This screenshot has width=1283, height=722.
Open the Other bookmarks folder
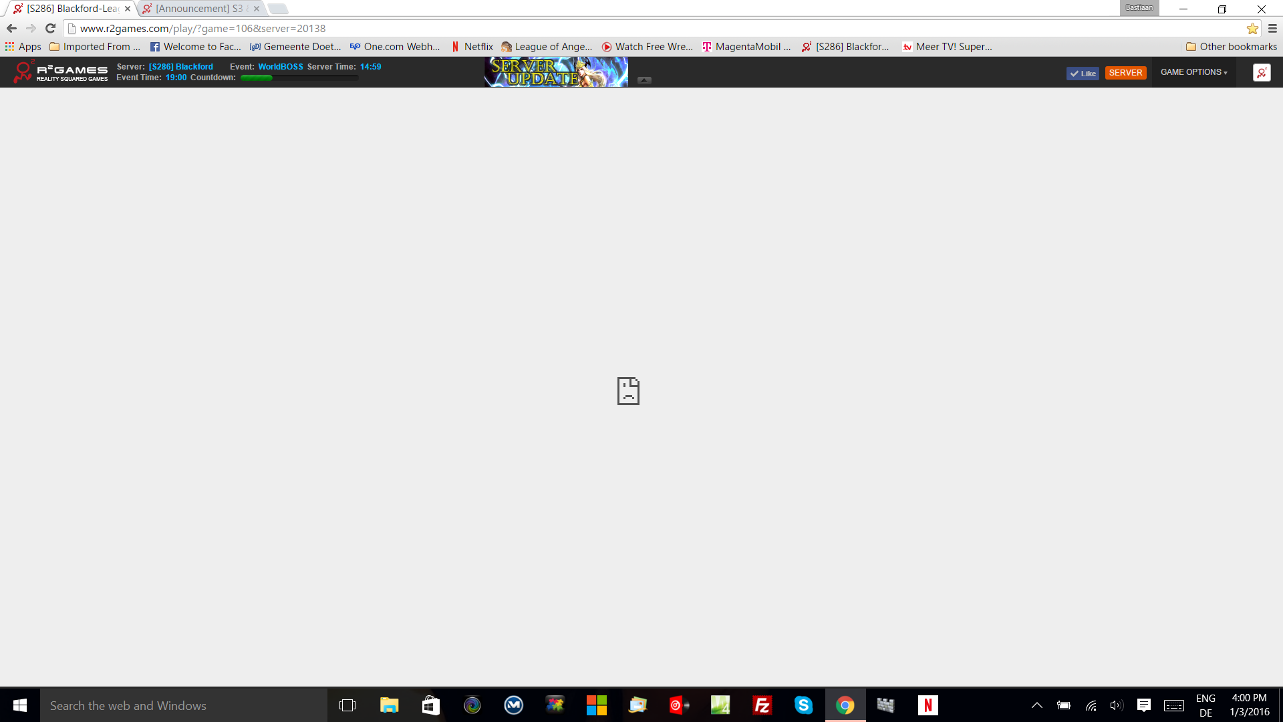[x=1231, y=47]
